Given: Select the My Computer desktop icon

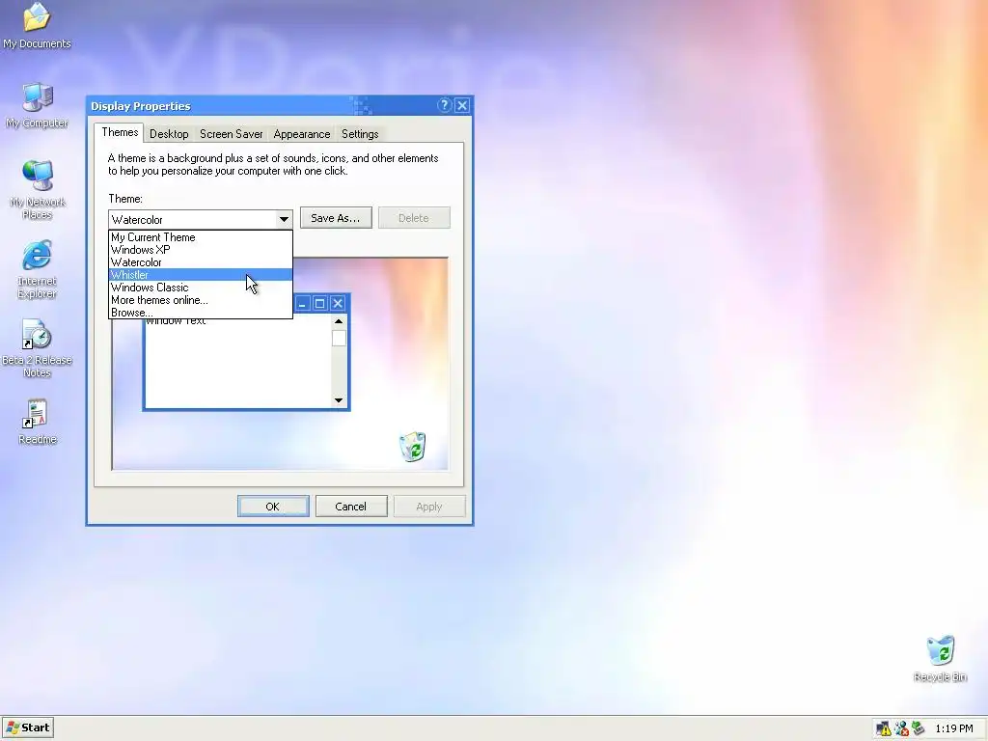Looking at the screenshot, I should (x=38, y=105).
